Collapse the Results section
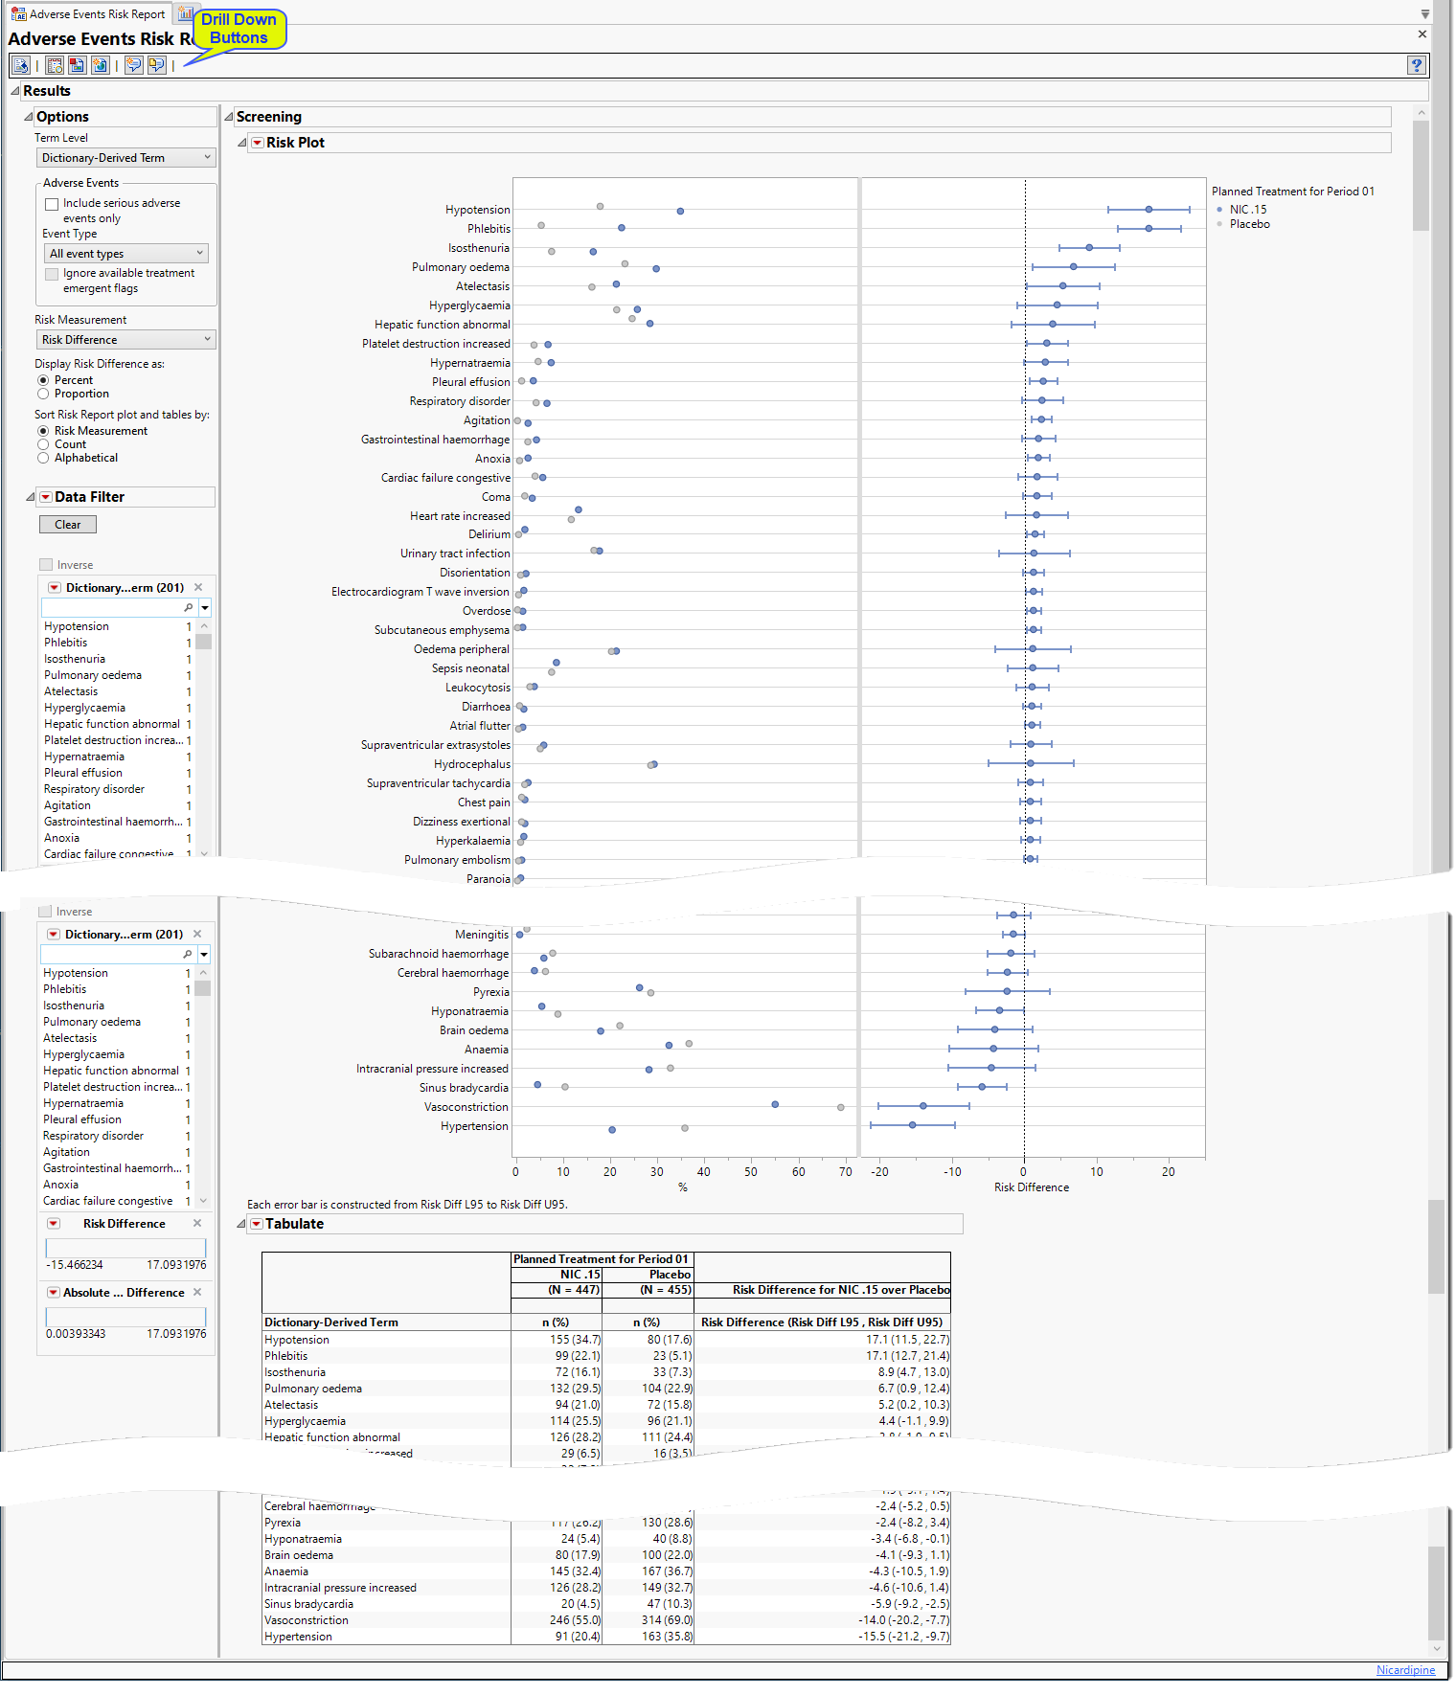The image size is (1456, 1695). [x=14, y=91]
